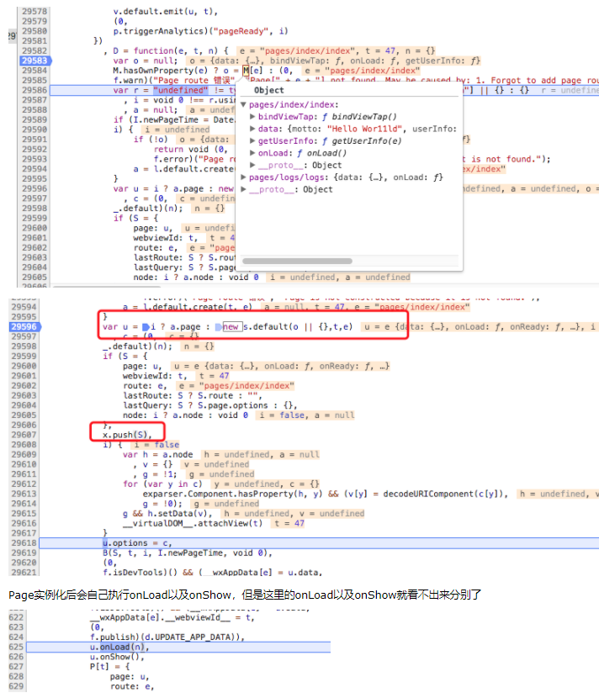Click line number 29582
Viewport: 599px width, 698px height.
pos(34,50)
